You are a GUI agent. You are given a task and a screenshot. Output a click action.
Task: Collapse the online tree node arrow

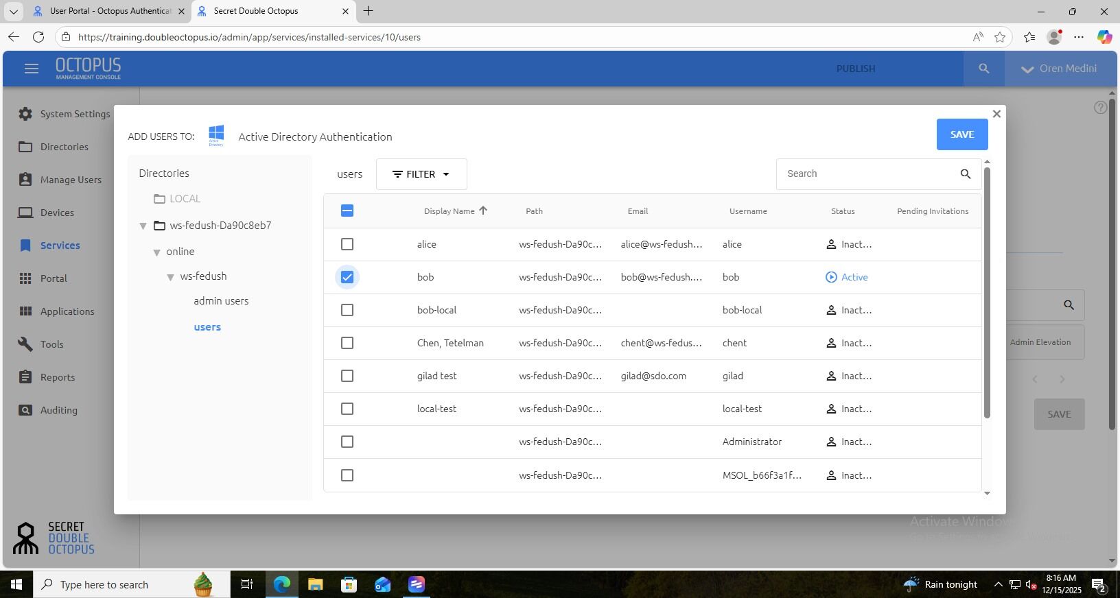click(x=156, y=252)
